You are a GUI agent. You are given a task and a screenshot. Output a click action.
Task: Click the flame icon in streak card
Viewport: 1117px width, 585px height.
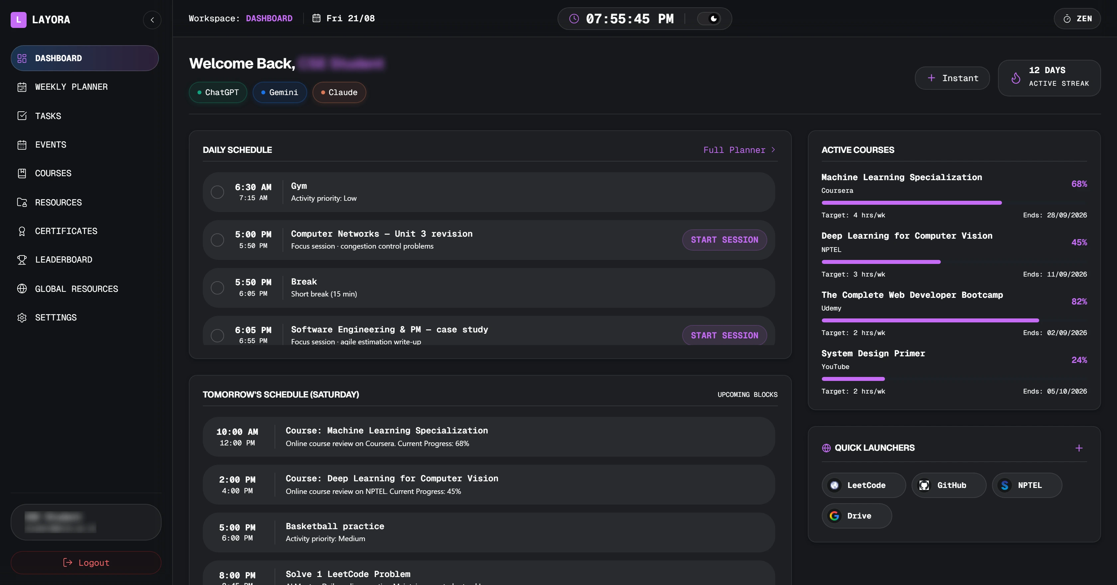[1016, 78]
